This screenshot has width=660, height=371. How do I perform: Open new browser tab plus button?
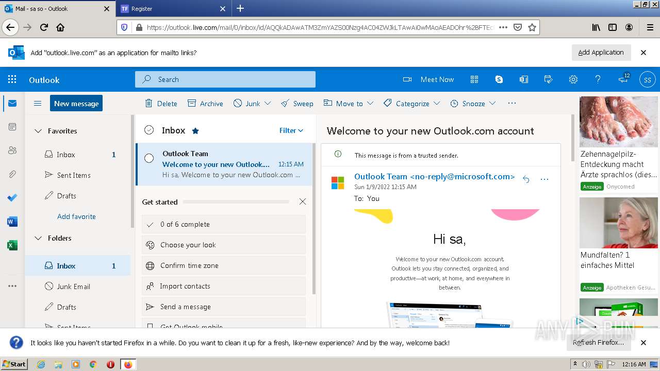pos(240,8)
